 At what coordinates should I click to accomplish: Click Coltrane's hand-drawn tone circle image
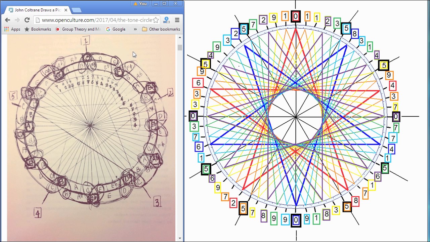coord(91,138)
